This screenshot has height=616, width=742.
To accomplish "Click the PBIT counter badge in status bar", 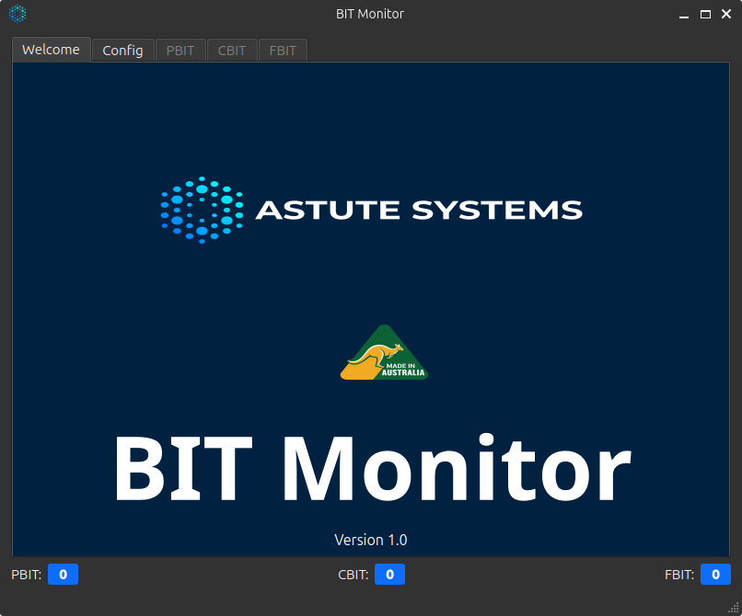I will coord(63,574).
